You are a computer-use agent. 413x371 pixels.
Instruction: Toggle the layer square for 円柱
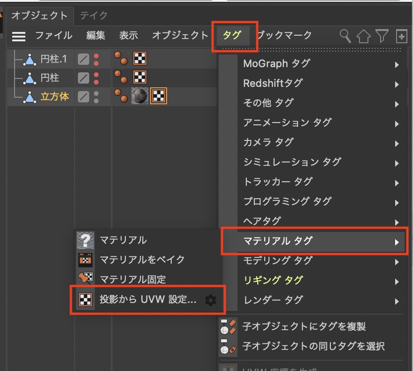pyautogui.click(x=83, y=77)
